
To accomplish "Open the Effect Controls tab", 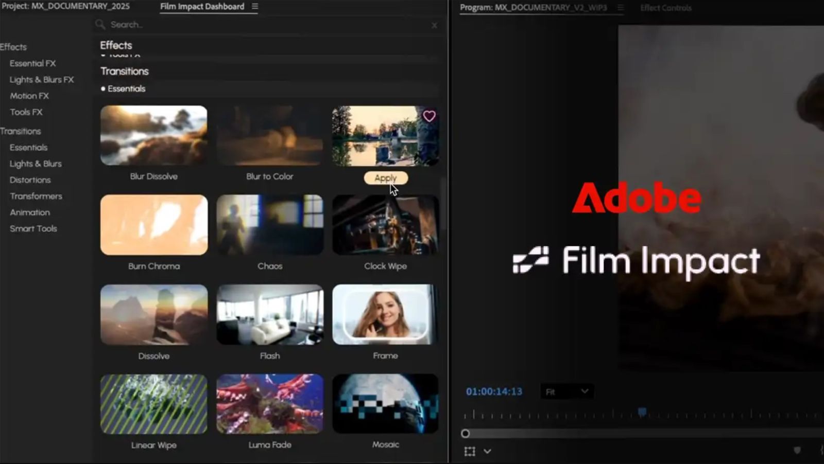I will click(x=665, y=8).
